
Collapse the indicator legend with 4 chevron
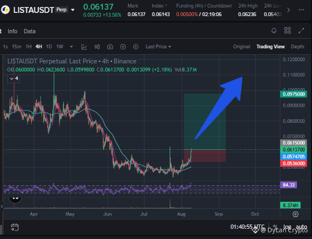pyautogui.click(x=13, y=78)
